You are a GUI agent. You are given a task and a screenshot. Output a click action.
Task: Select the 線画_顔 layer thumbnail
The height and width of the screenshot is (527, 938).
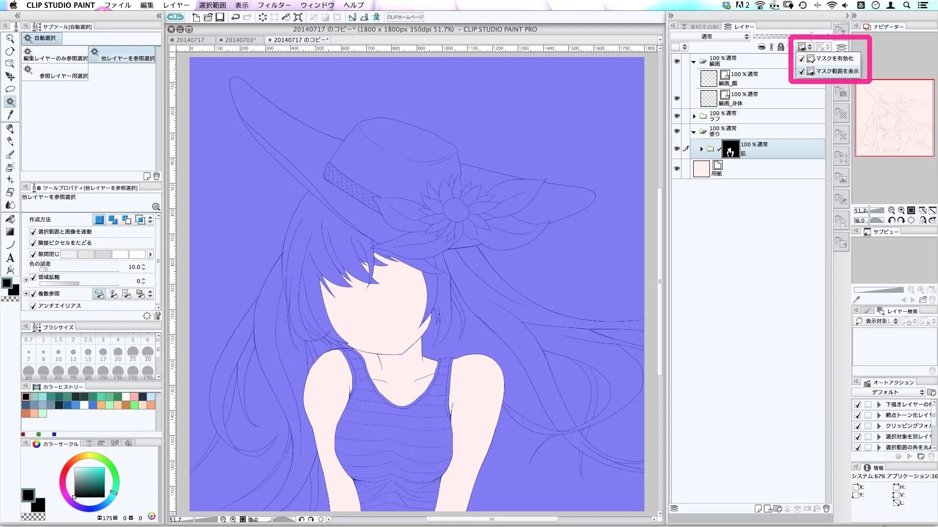[708, 78]
